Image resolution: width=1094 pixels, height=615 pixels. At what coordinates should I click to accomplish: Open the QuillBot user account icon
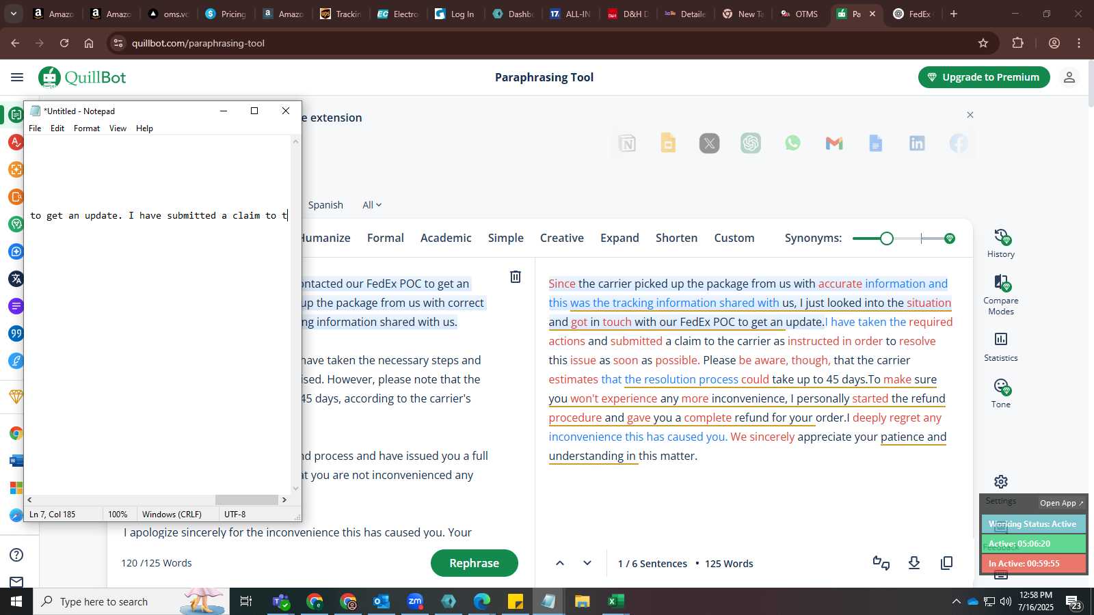[x=1069, y=77]
